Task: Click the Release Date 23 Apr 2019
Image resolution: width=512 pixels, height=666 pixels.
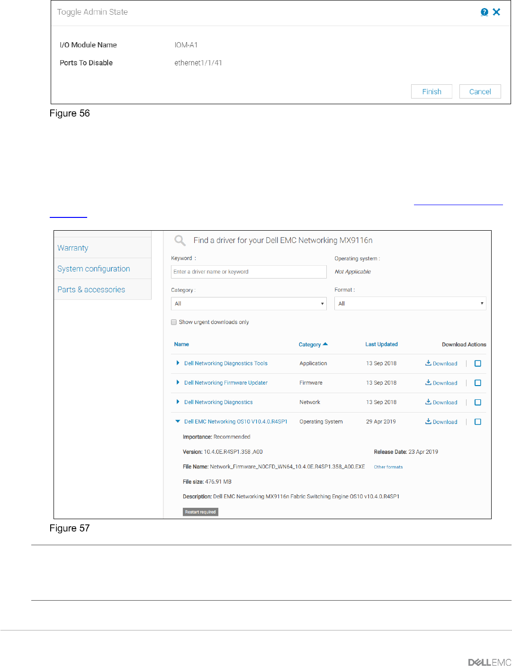Action: click(406, 452)
